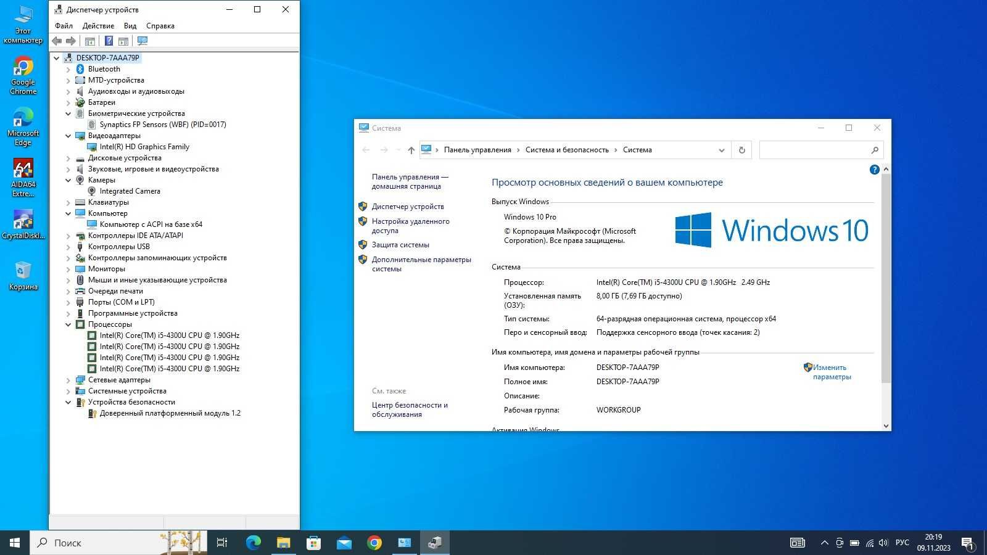Select Integrated Camera device
Screen dimensions: 987x555
(130, 191)
